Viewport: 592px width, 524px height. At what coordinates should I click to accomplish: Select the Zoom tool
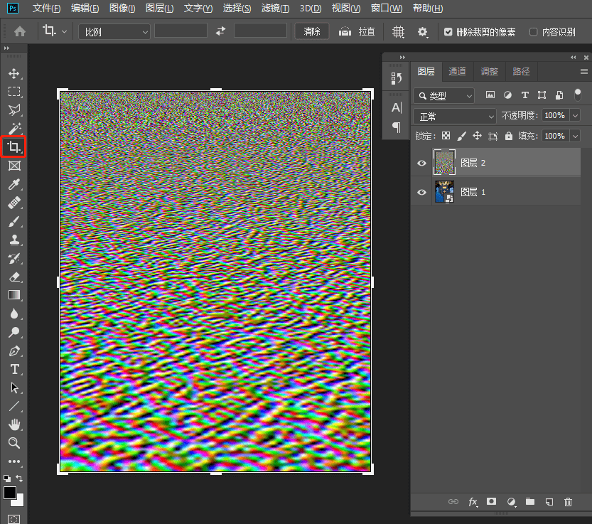(14, 443)
